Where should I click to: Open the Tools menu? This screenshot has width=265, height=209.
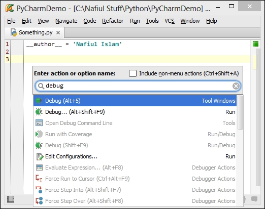[x=152, y=21]
